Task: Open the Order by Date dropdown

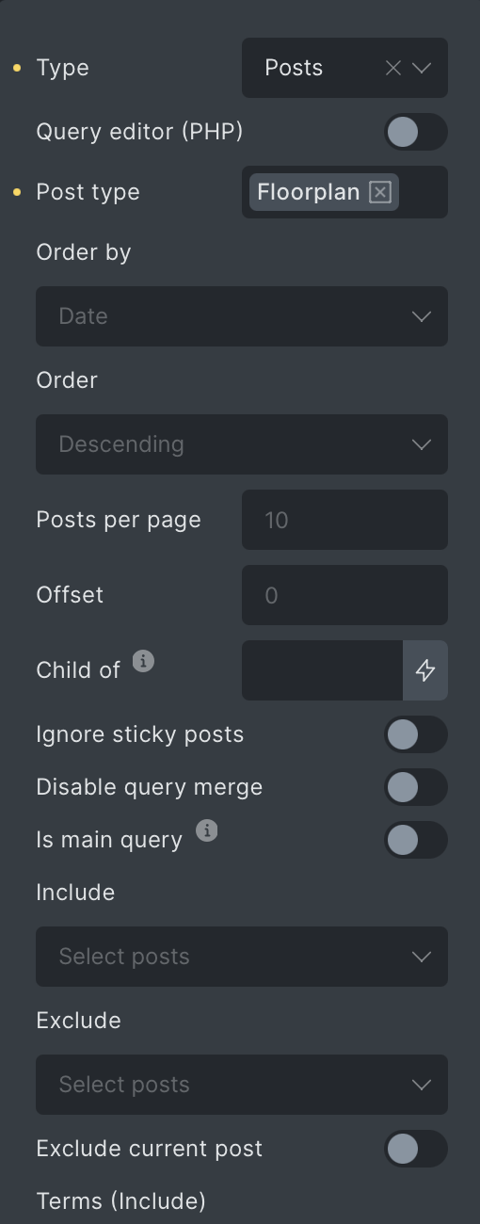Action: [x=242, y=316]
